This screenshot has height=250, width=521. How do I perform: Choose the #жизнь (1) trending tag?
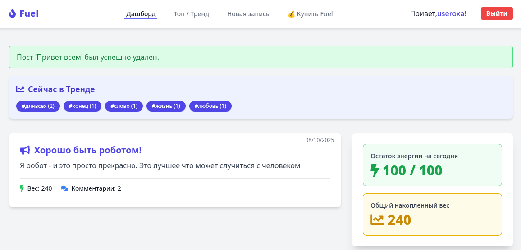coord(166,106)
